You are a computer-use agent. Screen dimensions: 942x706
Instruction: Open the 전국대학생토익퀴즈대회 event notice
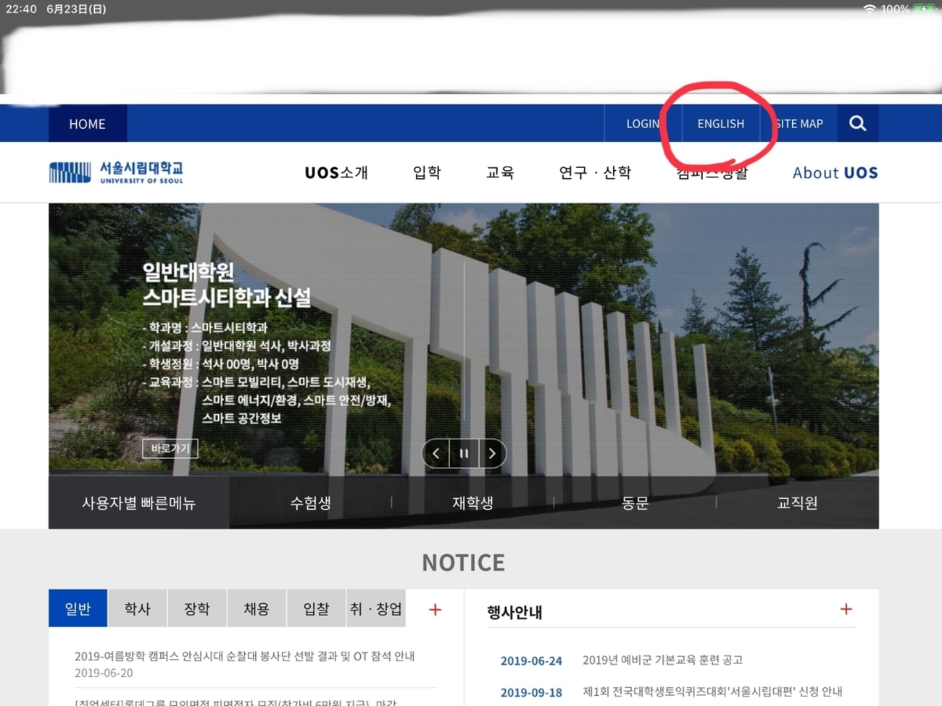[x=712, y=692]
